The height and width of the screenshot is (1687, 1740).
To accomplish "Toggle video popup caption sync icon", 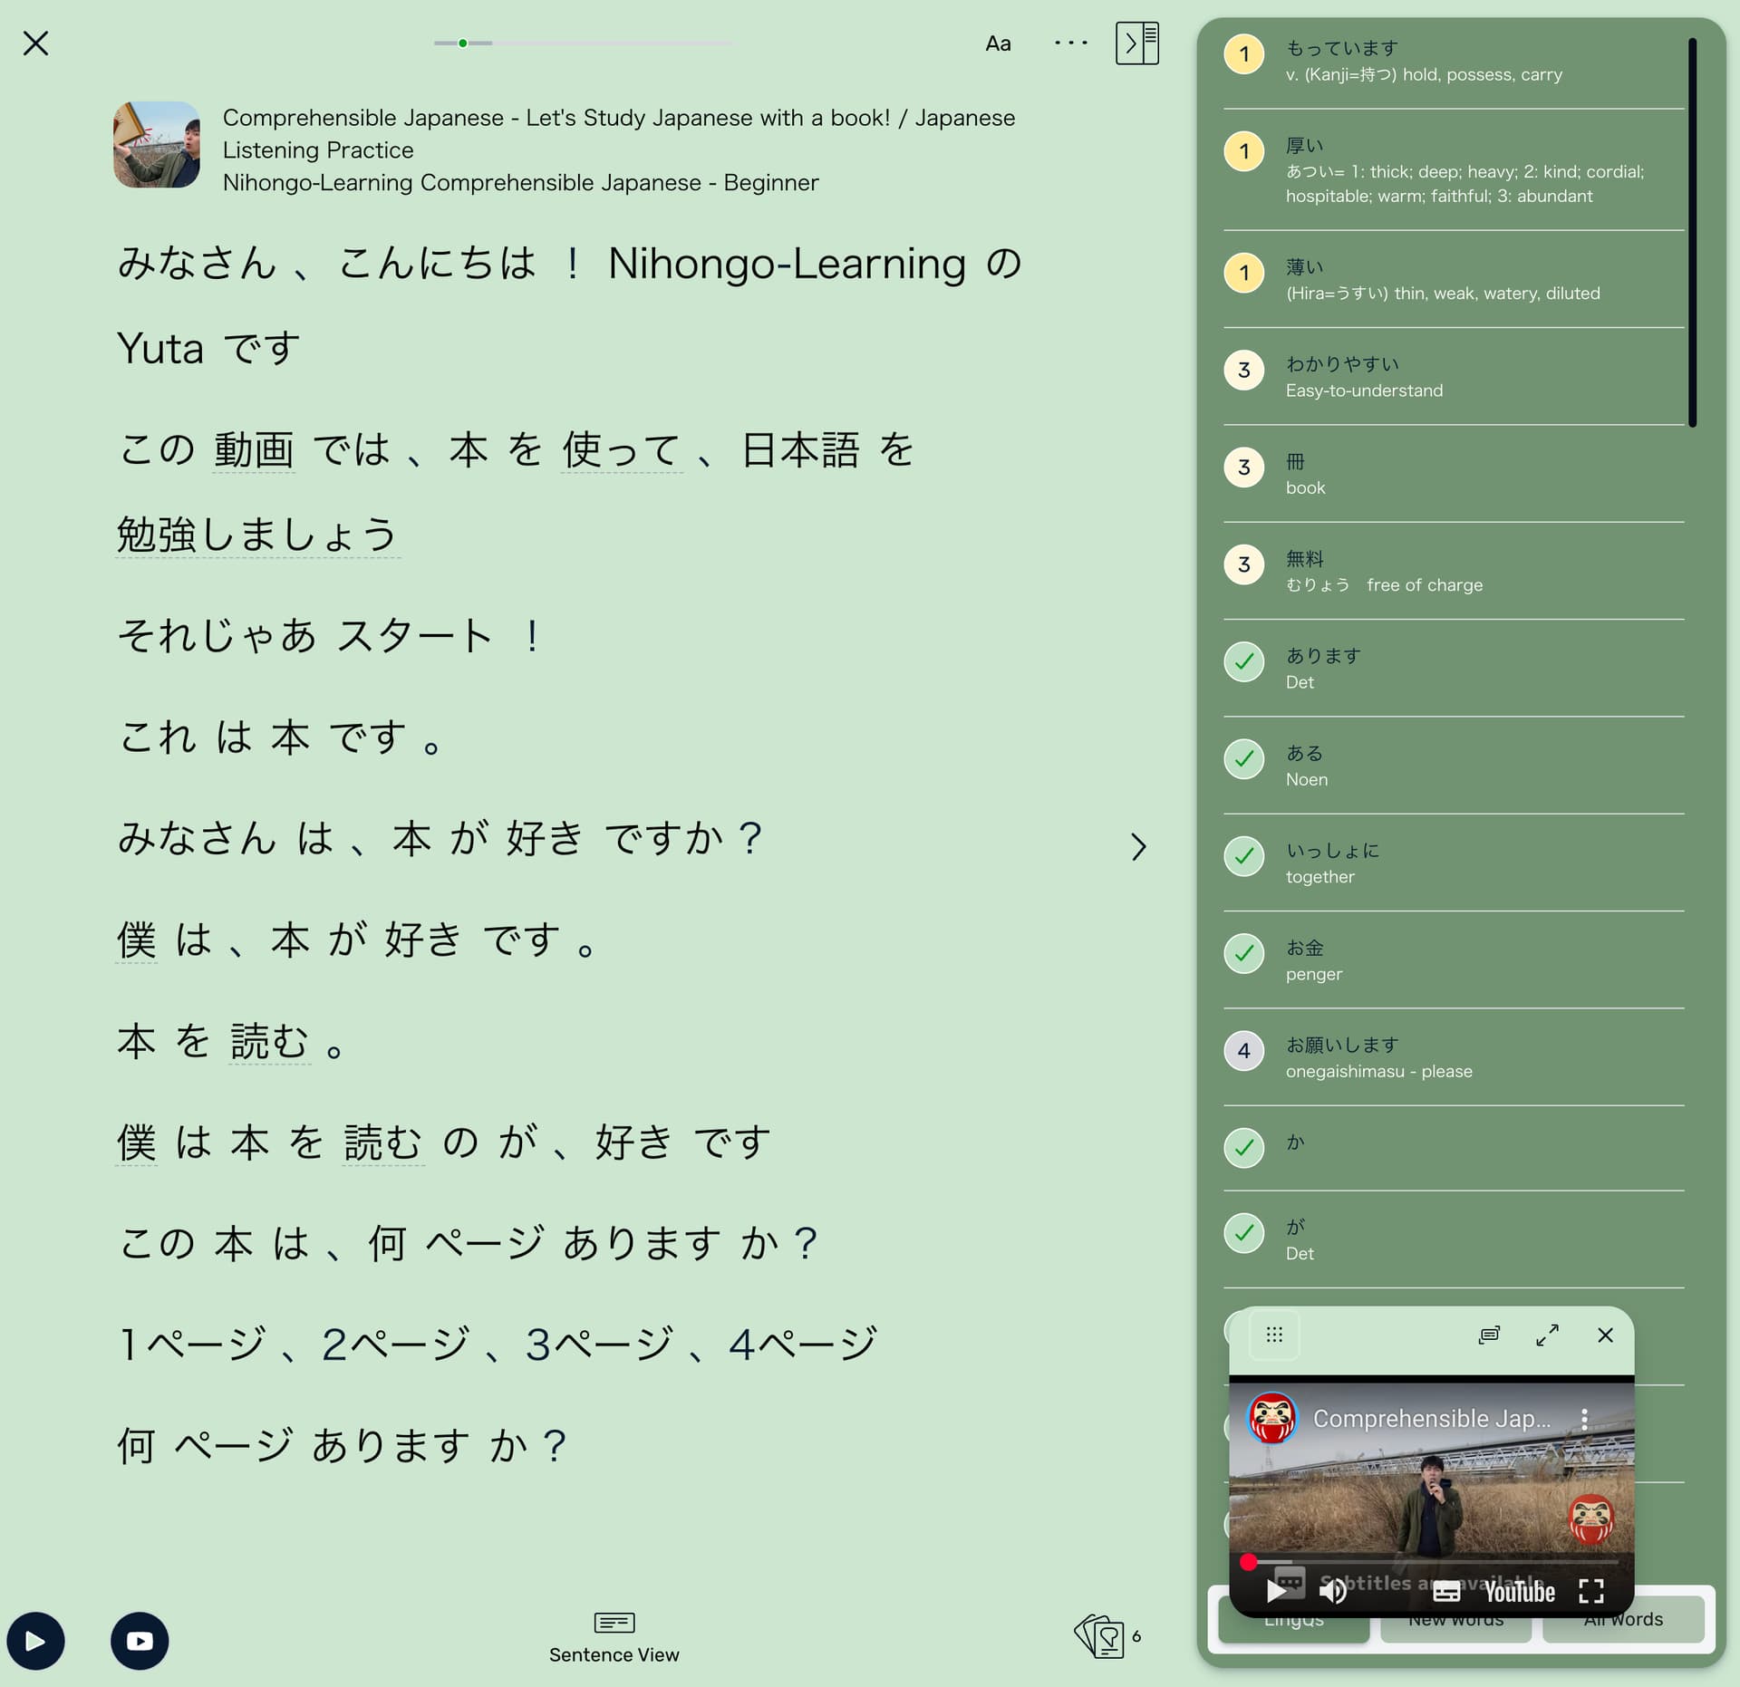I will coord(1489,1335).
